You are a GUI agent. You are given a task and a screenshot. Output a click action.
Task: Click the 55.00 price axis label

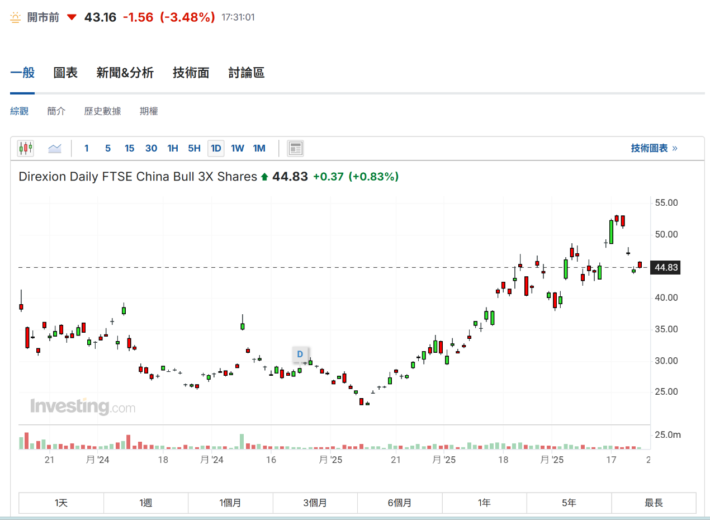click(x=666, y=203)
